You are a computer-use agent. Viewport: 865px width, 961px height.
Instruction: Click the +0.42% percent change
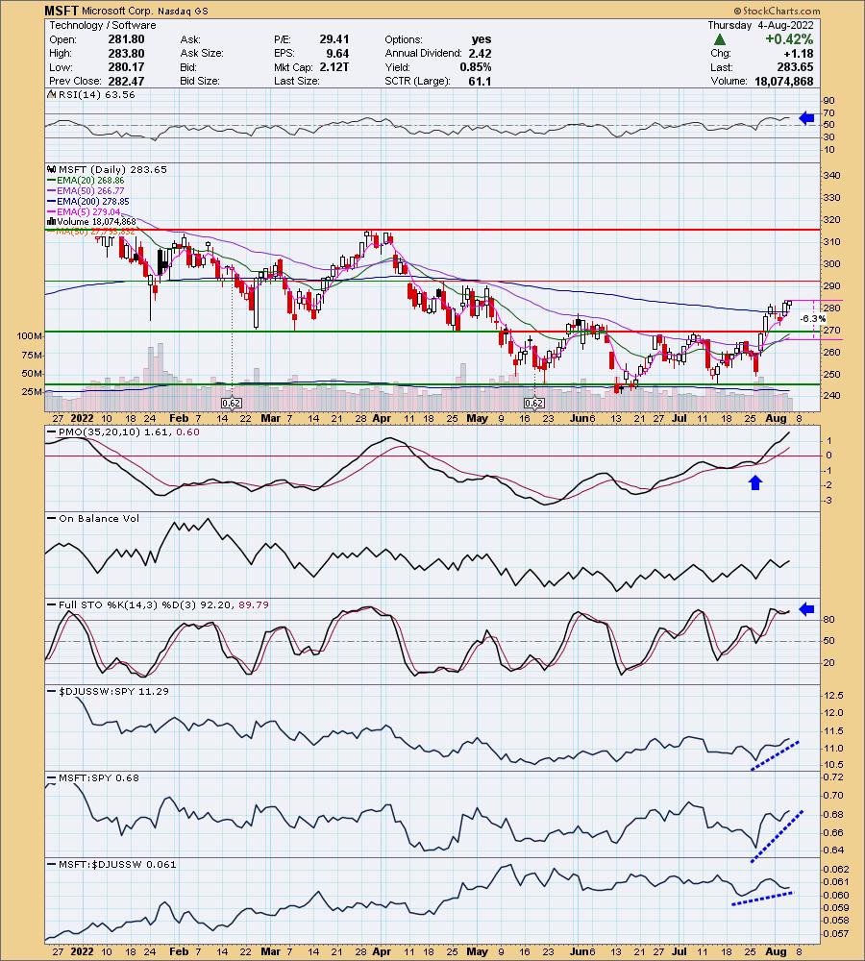tap(789, 39)
